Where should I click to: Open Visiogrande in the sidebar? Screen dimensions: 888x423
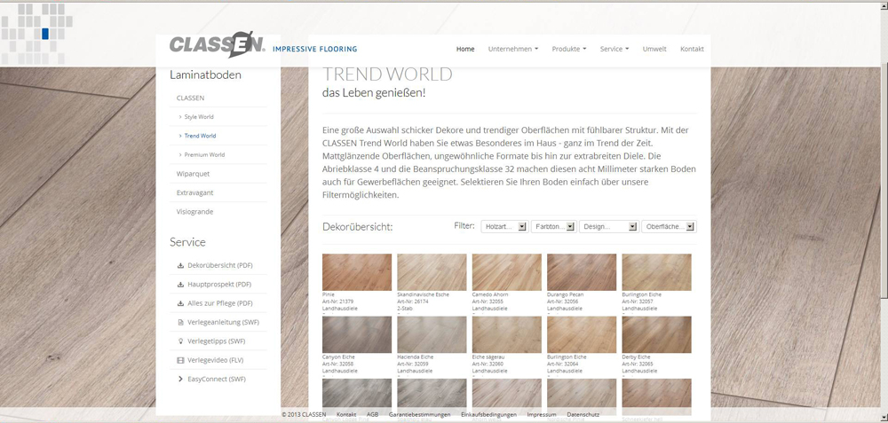tap(194, 212)
